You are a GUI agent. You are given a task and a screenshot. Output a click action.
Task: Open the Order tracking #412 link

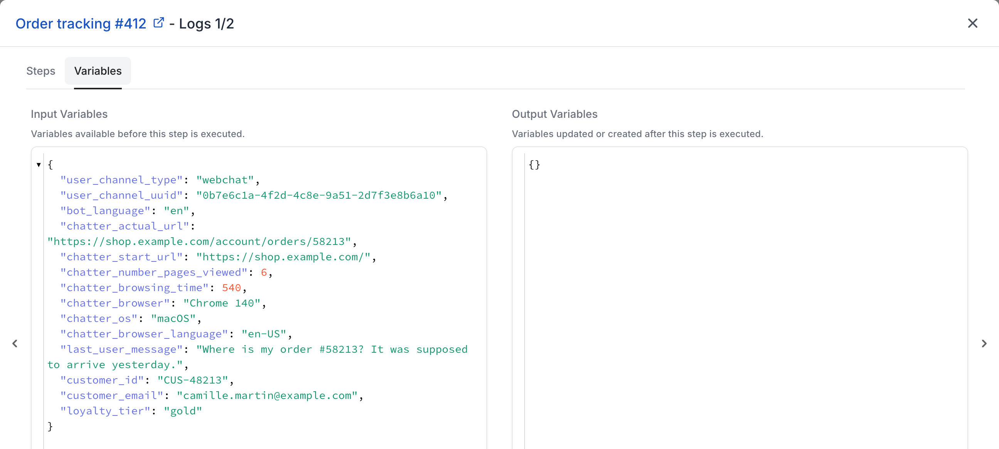[81, 23]
